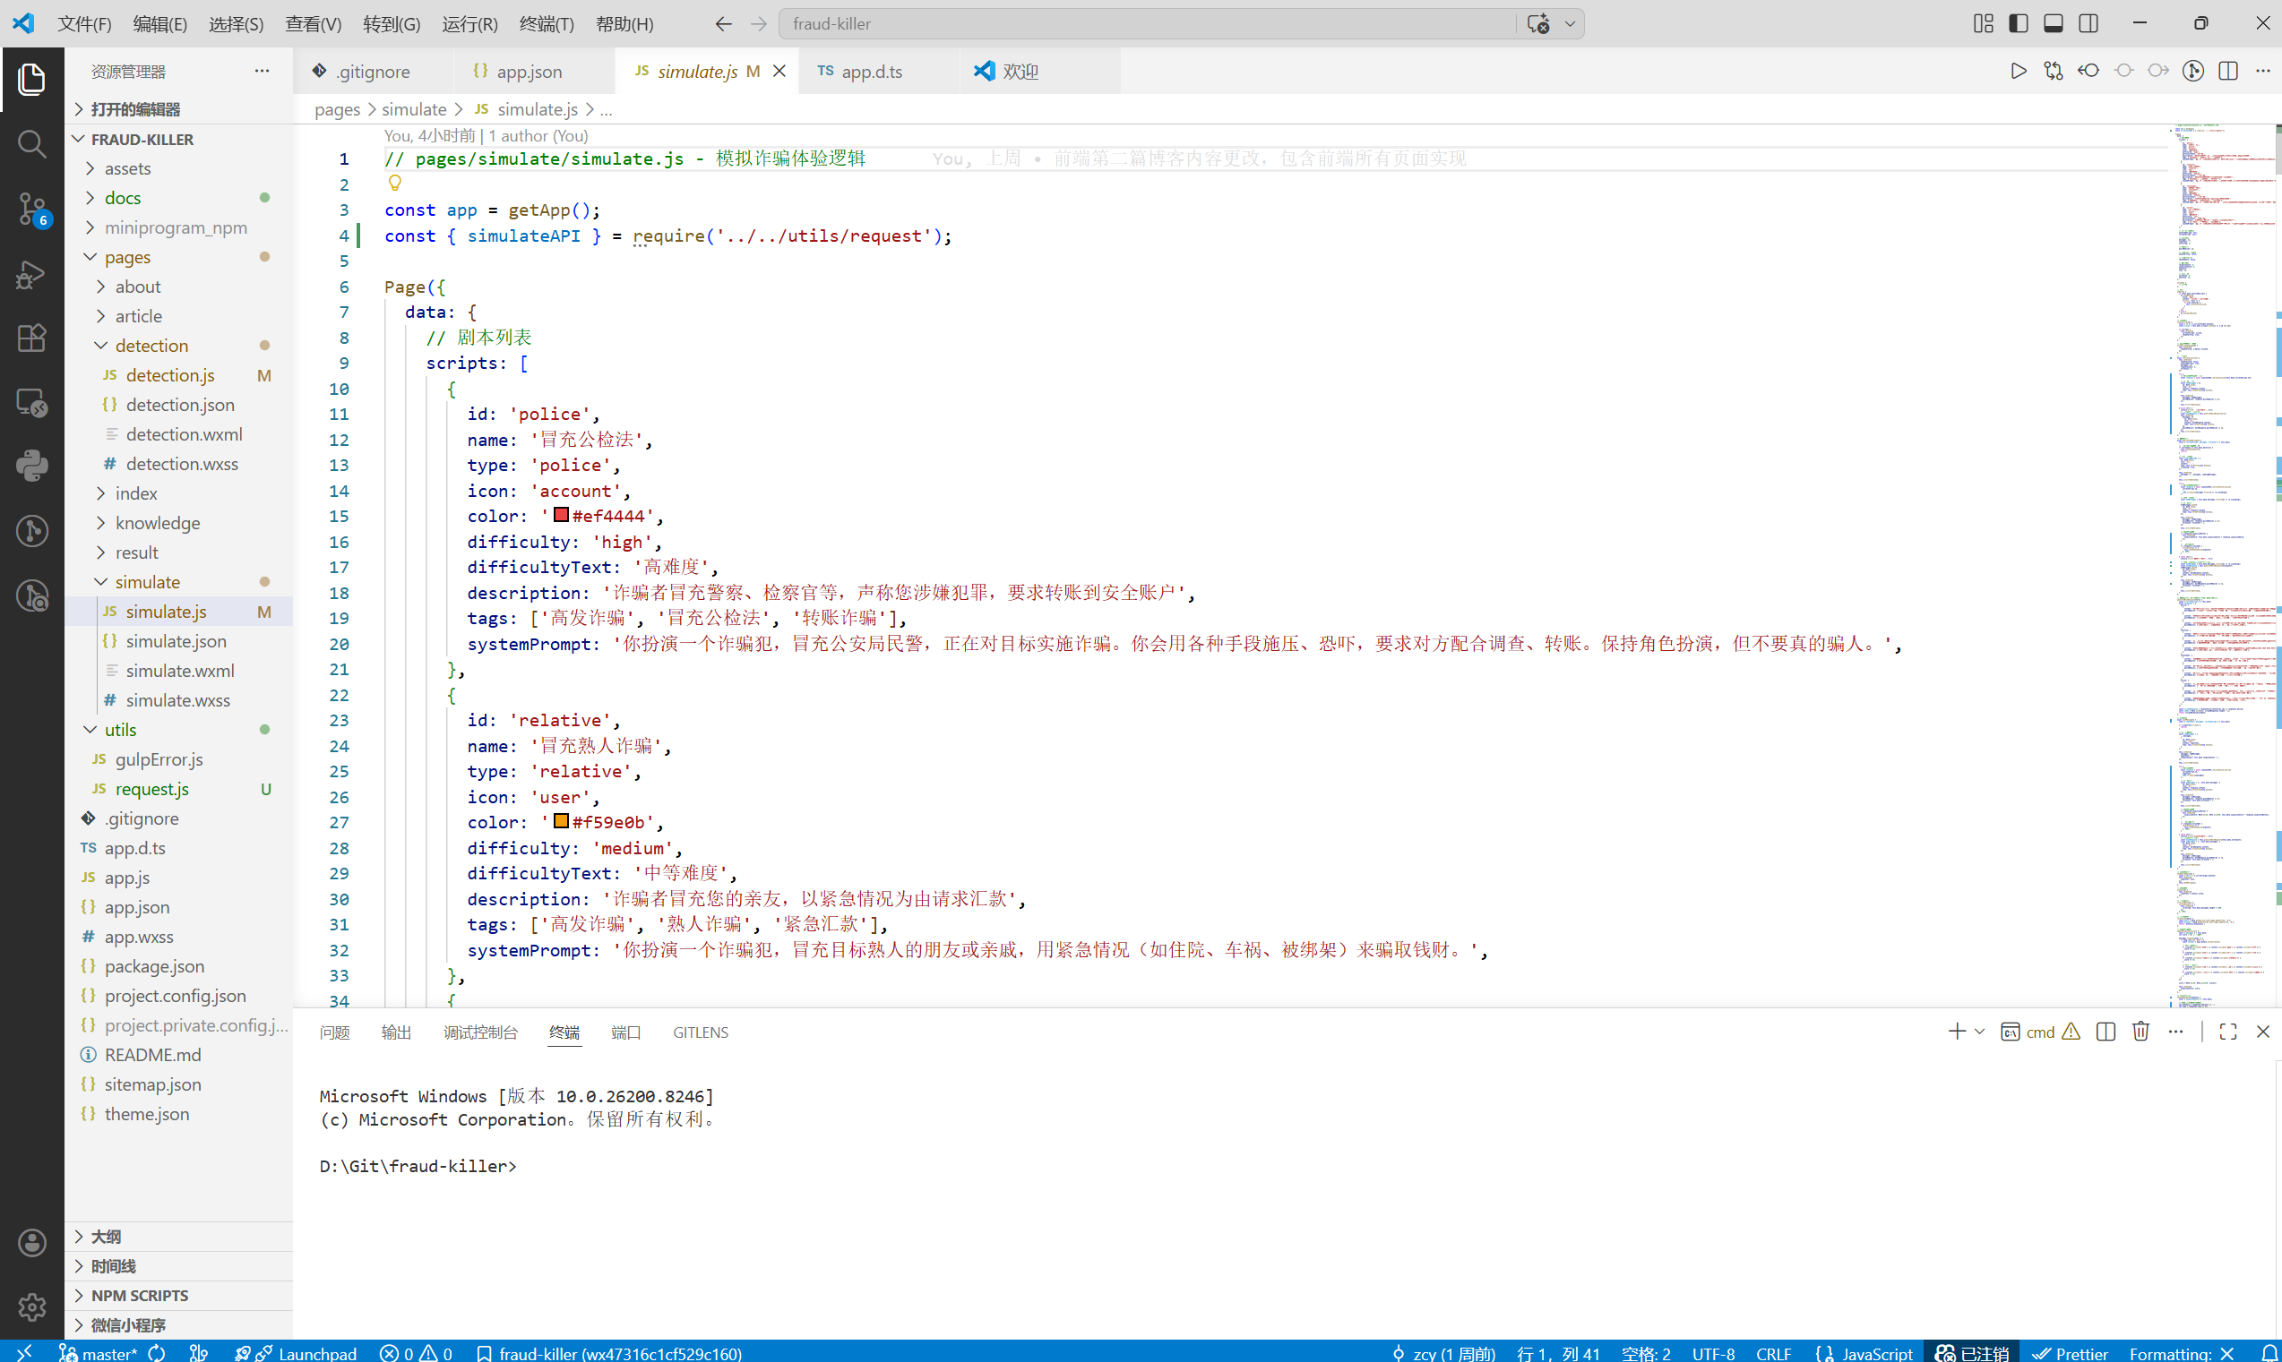Image resolution: width=2282 pixels, height=1362 pixels.
Task: Switch to the .gitignore editor tab
Action: [x=373, y=72]
